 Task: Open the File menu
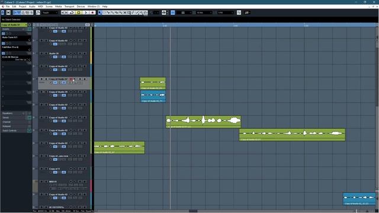[x=8, y=7]
